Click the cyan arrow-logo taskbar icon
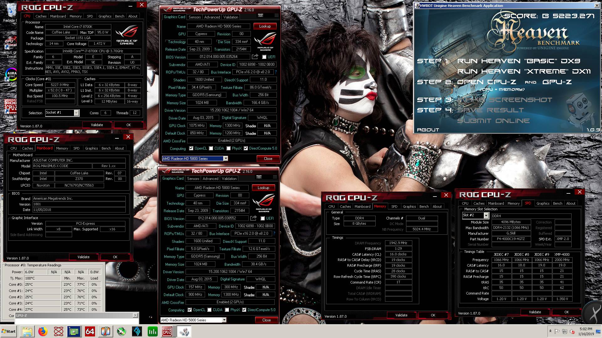 [x=137, y=331]
